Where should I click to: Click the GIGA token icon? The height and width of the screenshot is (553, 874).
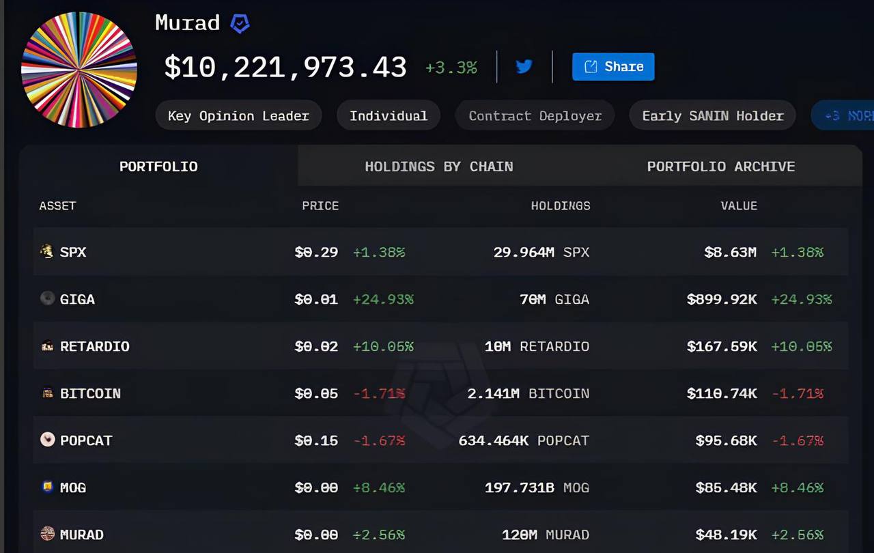pyautogui.click(x=47, y=298)
